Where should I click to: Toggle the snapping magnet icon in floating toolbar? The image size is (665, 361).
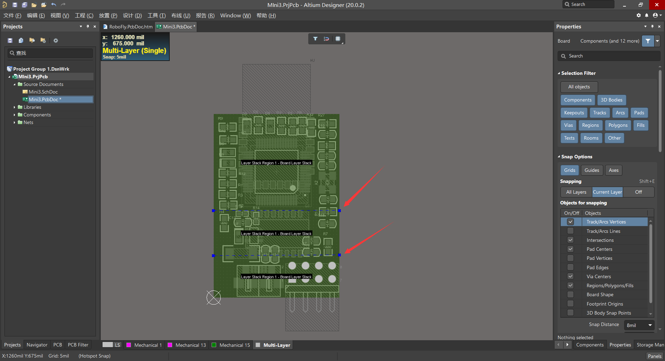pyautogui.click(x=326, y=39)
